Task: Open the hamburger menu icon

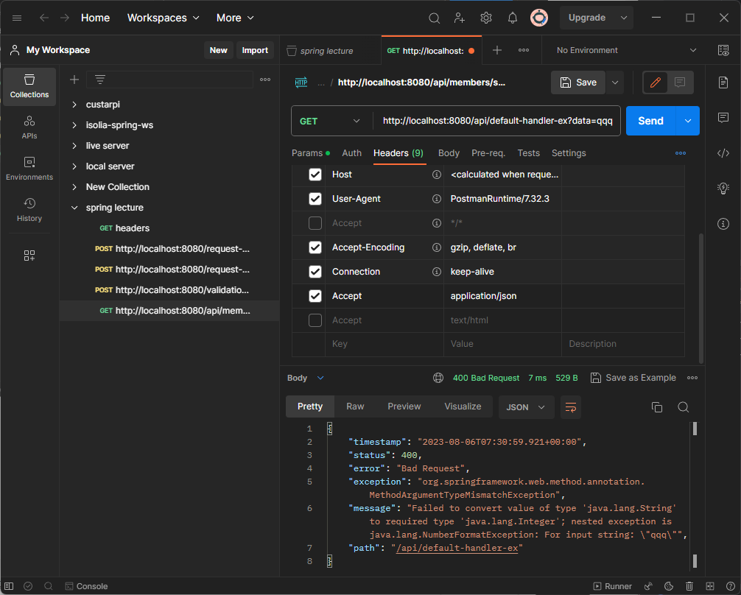Action: (17, 18)
